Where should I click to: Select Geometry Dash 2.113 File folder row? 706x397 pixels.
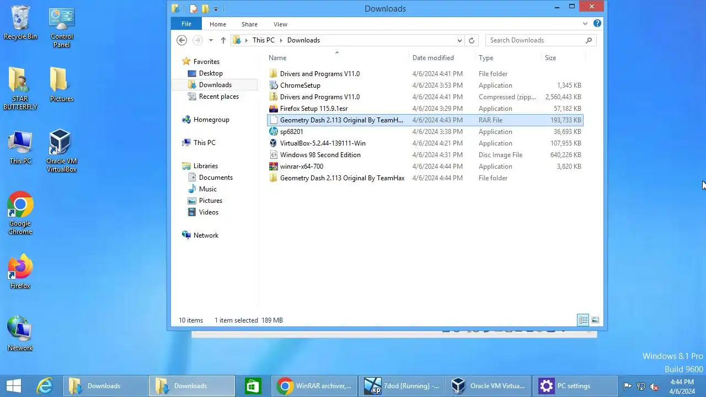point(425,178)
